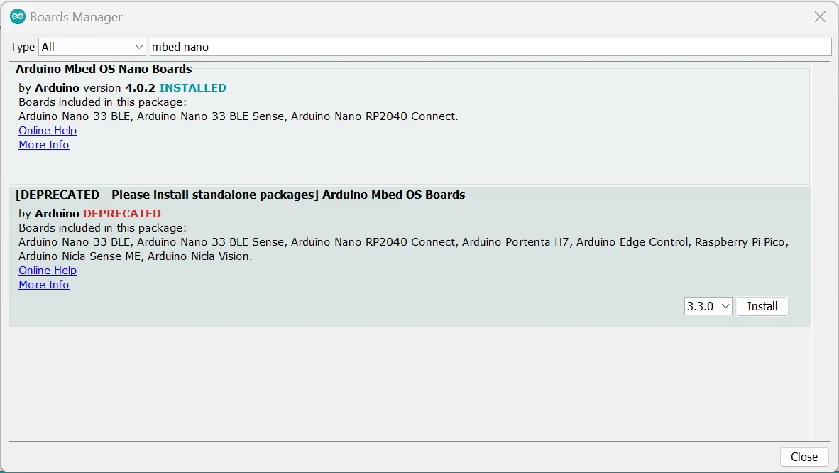Click the Close button at the bottom
This screenshot has width=839, height=473.
tap(804, 457)
